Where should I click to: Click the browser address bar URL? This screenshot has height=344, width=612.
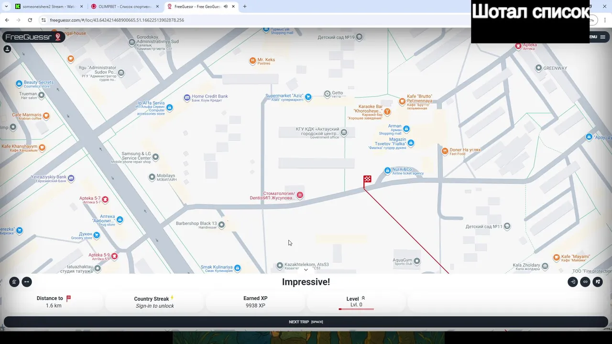(x=117, y=20)
